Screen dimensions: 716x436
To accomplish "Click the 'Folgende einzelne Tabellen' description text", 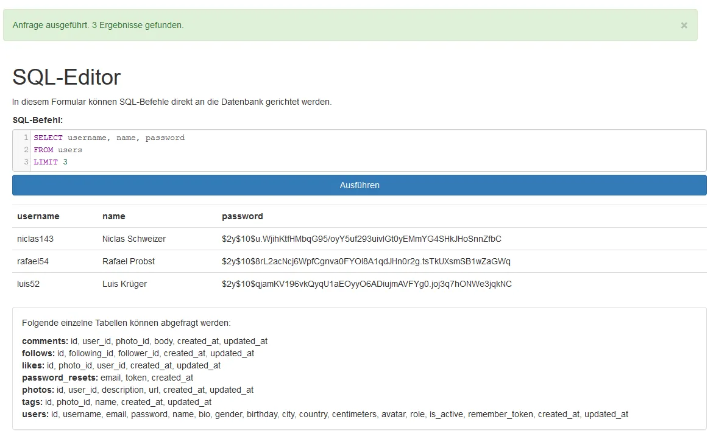I will (x=126, y=323).
